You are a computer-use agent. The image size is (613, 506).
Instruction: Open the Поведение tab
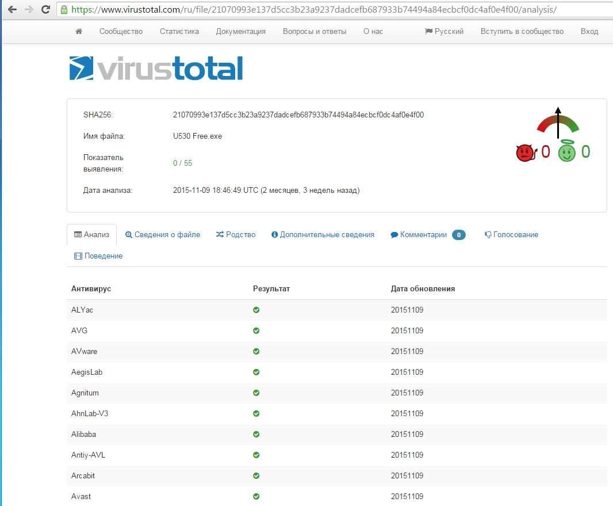98,256
